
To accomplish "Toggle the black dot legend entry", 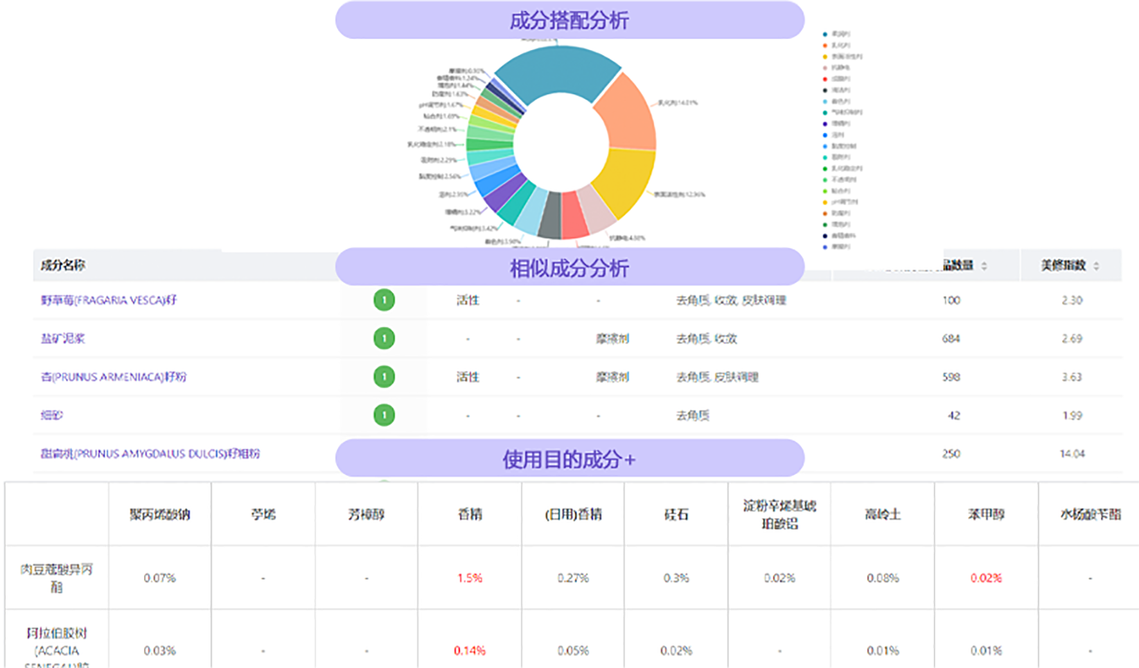I will [825, 90].
